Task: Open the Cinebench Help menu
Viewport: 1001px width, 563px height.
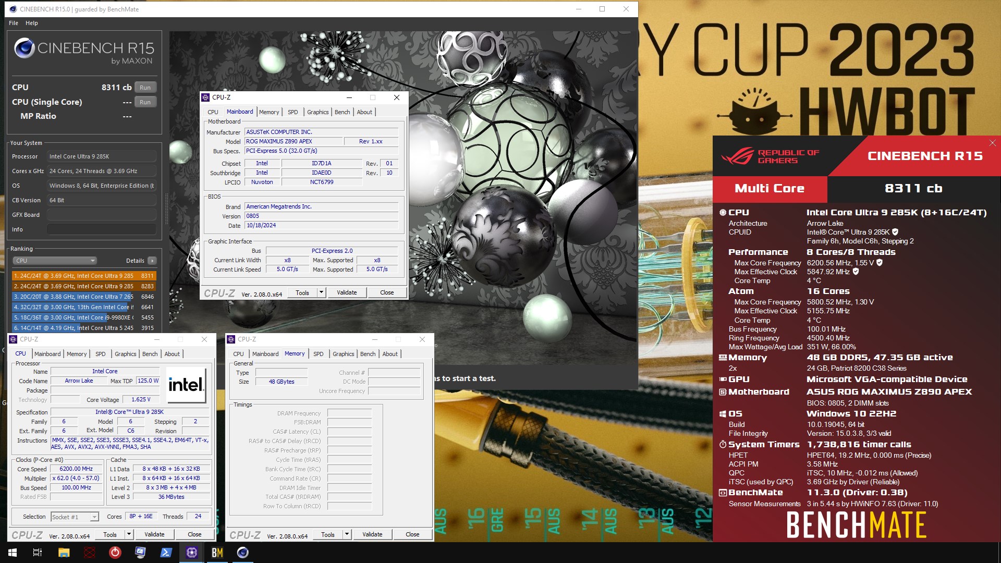Action: click(x=32, y=23)
